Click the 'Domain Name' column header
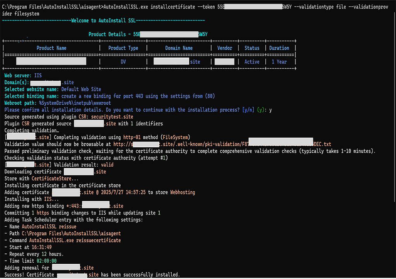Screen dimensions: 396x279 pos(179,48)
